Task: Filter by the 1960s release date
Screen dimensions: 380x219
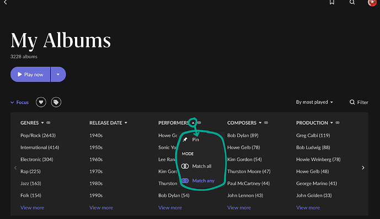Action: pyautogui.click(x=96, y=159)
